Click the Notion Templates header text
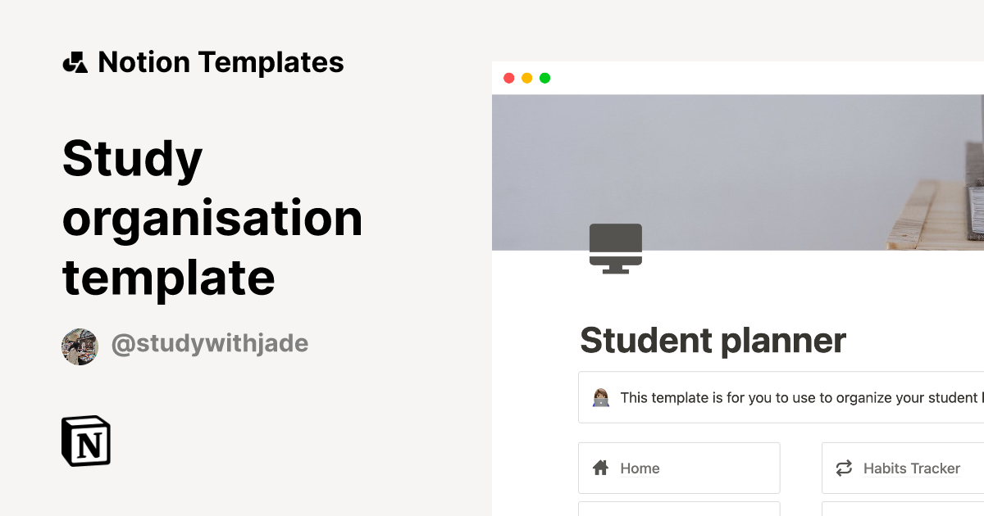This screenshot has height=516, width=984. tap(221, 61)
